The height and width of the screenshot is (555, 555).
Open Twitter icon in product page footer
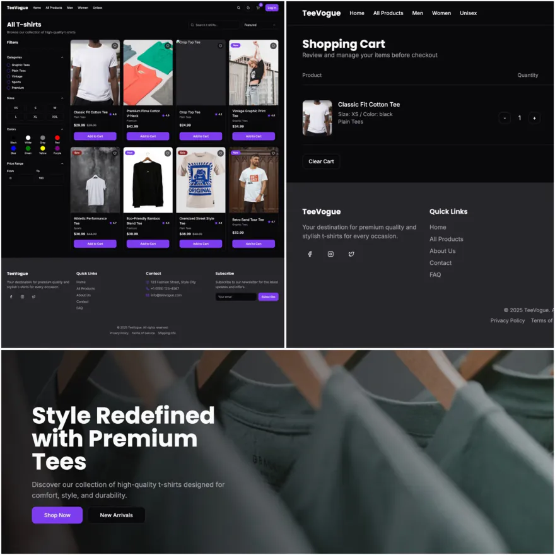33,296
